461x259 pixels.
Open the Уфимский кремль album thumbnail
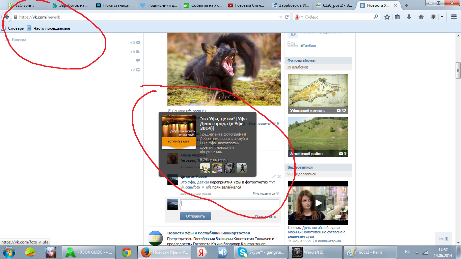tap(318, 94)
